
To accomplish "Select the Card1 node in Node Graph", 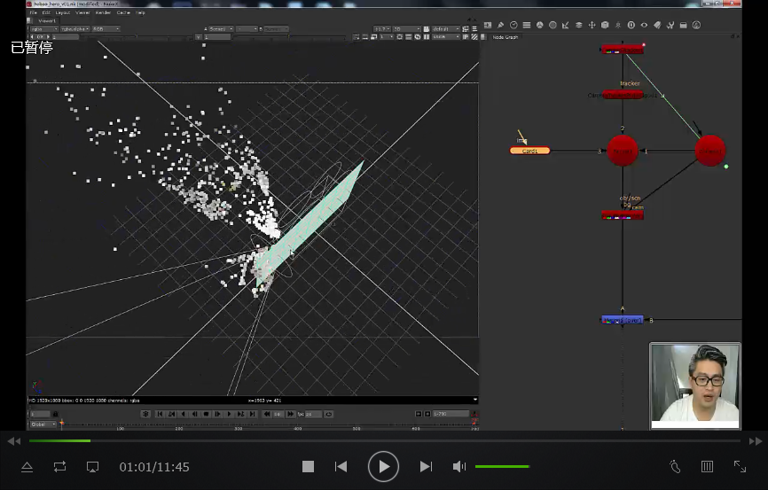I will pyautogui.click(x=529, y=151).
